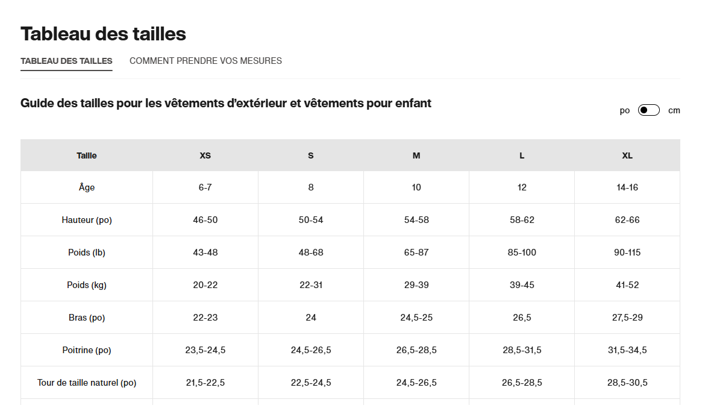Click the Bras (po) row label
The image size is (705, 408).
[x=87, y=318]
